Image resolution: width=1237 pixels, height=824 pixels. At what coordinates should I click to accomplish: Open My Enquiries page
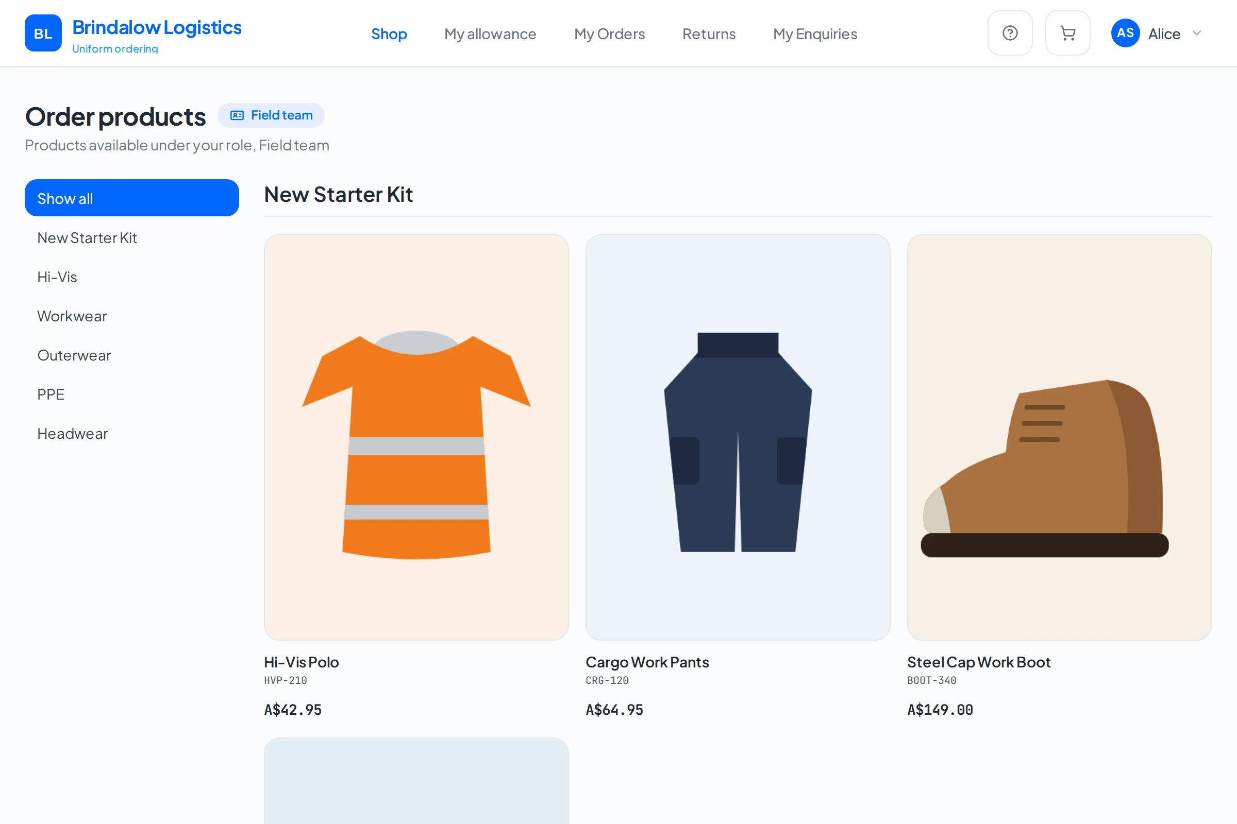point(815,33)
